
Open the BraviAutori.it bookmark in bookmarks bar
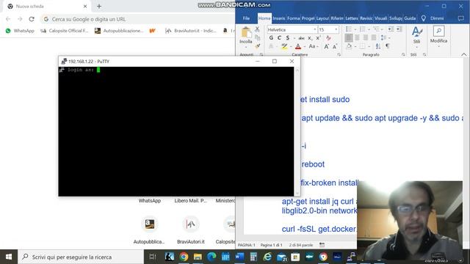(190, 31)
